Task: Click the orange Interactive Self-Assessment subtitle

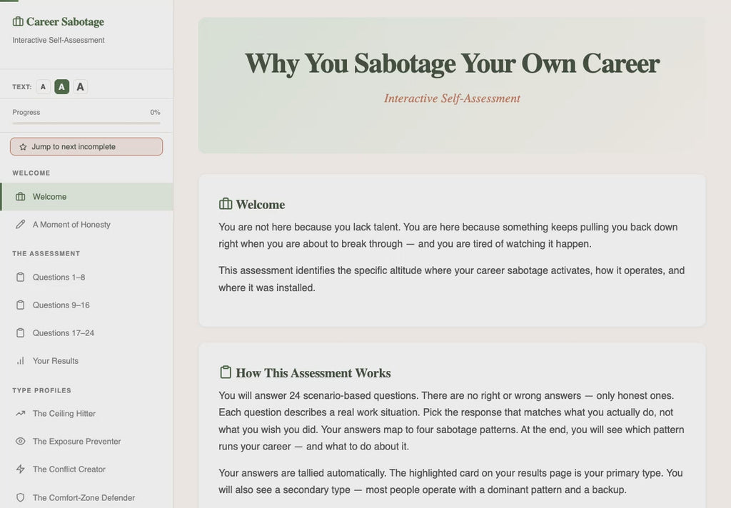Action: [452, 98]
